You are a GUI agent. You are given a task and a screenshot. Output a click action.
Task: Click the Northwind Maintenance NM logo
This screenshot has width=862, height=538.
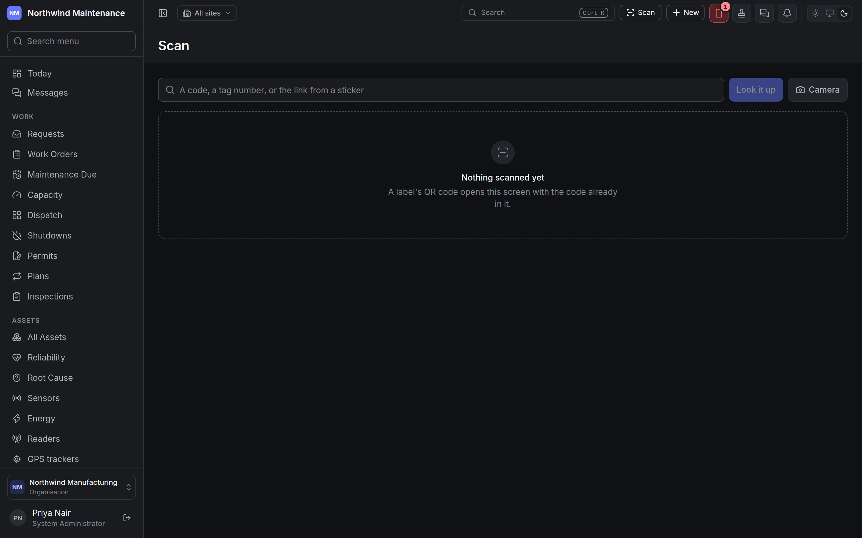tap(14, 13)
